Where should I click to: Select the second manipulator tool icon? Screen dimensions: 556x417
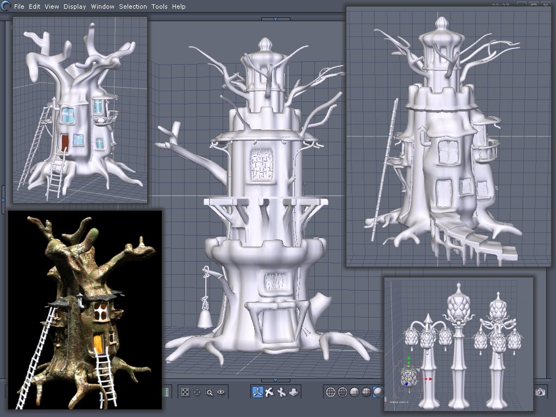click(270, 392)
